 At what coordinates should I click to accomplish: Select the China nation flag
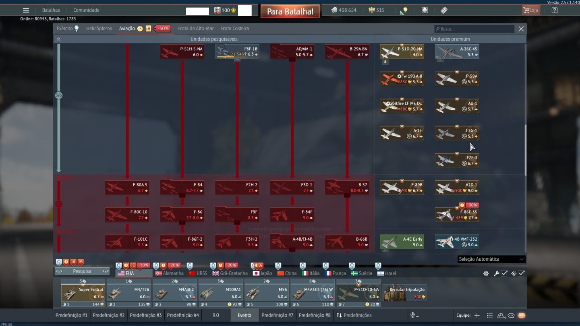(287, 273)
